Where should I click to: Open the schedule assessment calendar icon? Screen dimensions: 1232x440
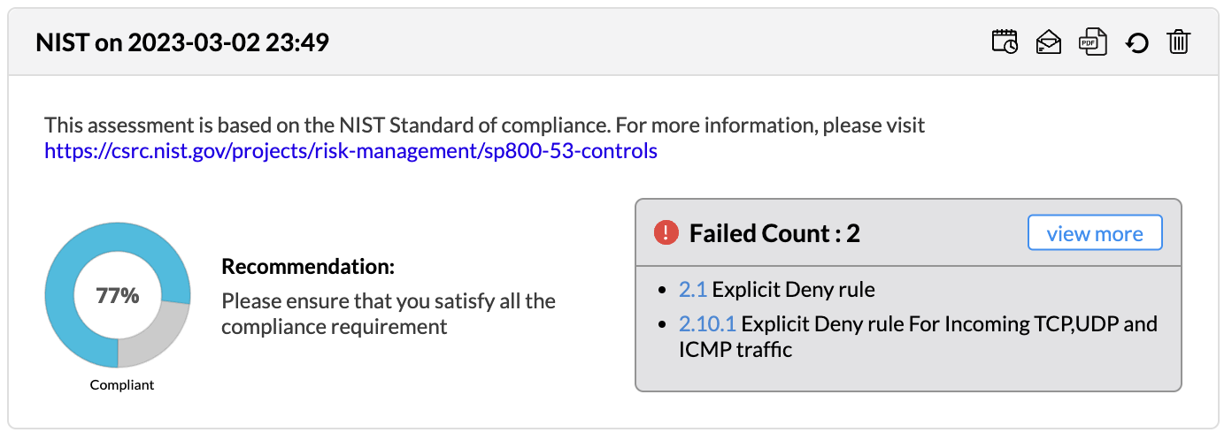(1005, 42)
